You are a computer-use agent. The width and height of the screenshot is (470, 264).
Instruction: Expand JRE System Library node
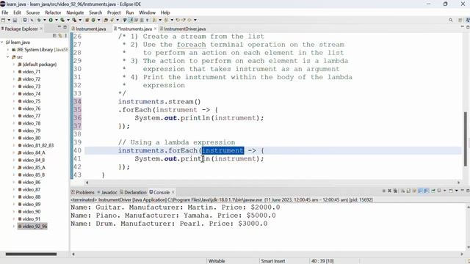tap(8, 50)
